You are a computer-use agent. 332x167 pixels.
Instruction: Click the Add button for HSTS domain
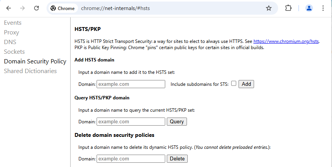click(x=246, y=84)
